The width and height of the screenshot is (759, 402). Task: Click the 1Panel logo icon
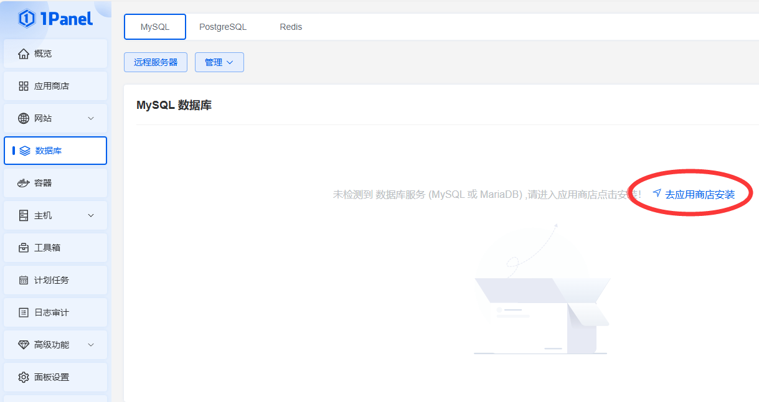(x=27, y=19)
